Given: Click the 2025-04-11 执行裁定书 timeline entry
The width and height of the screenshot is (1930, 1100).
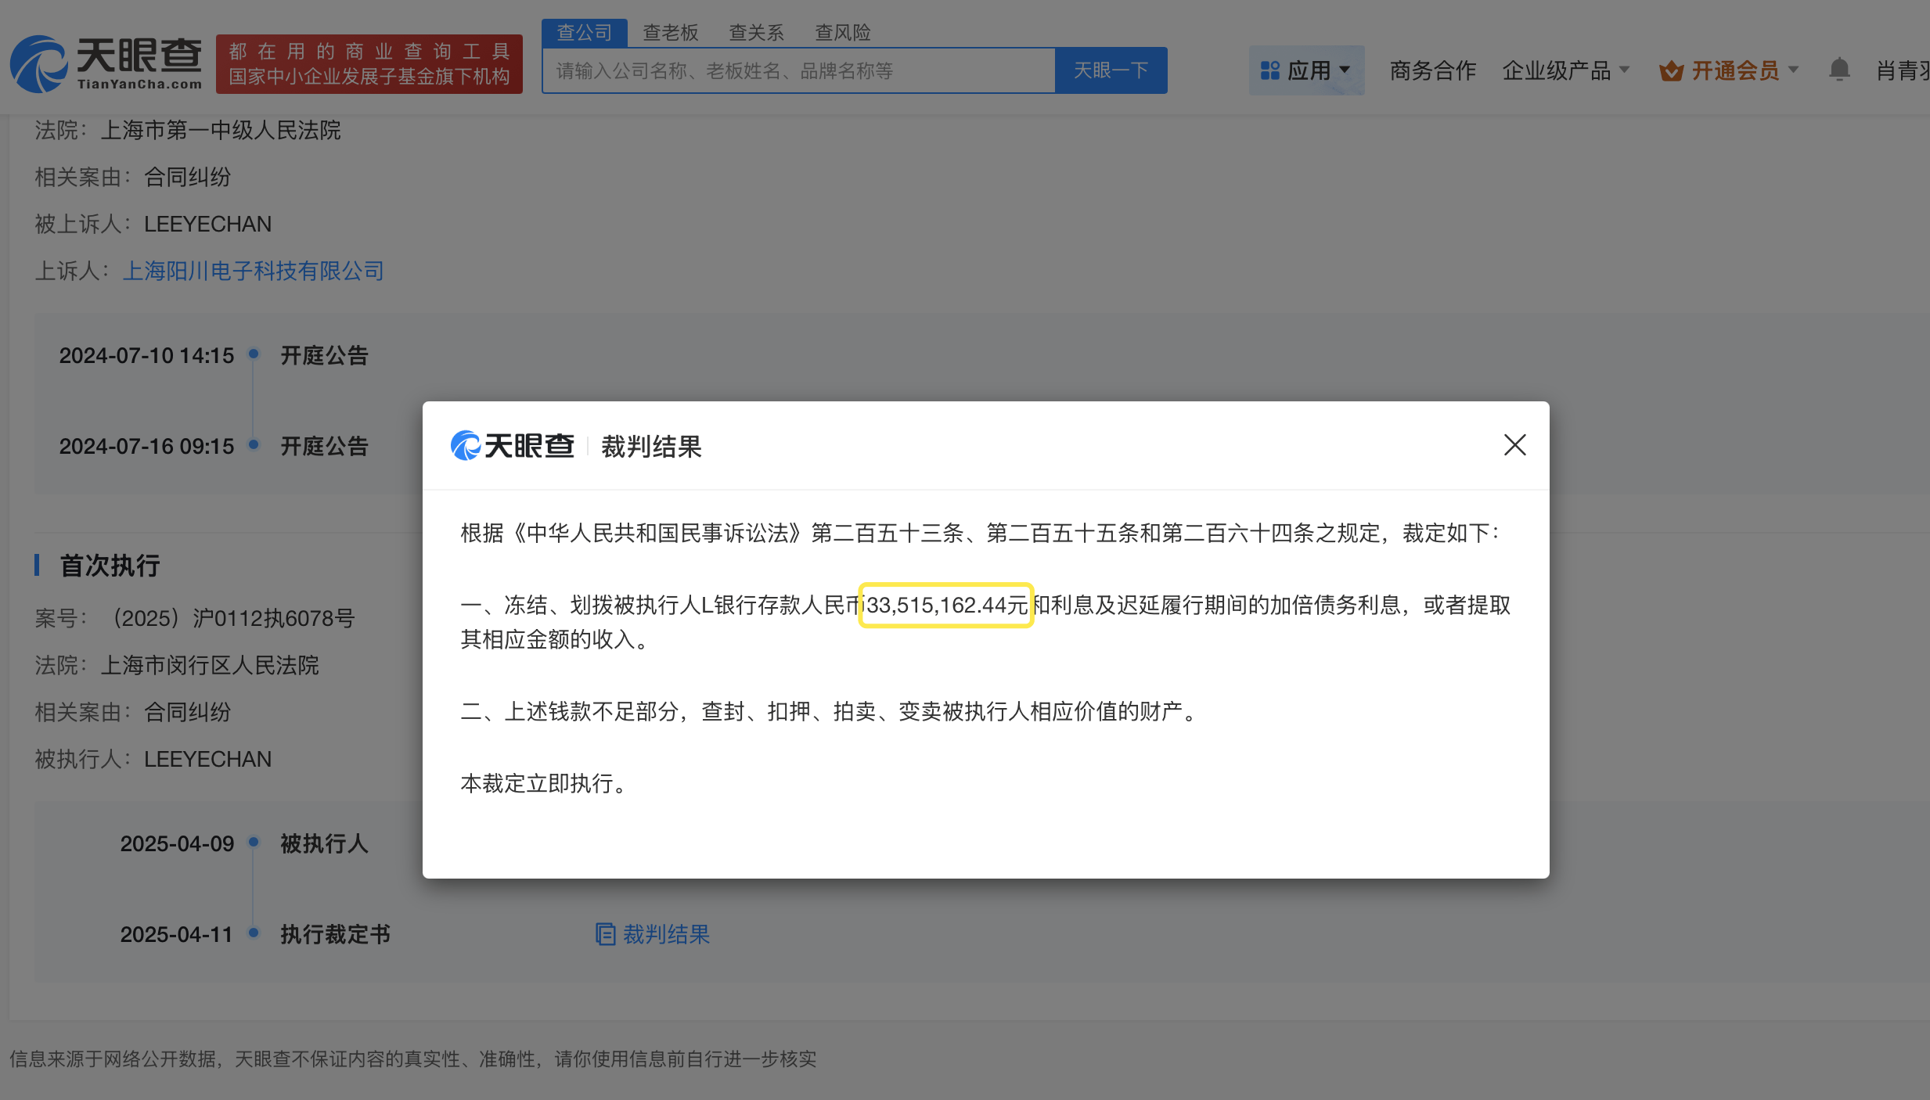Looking at the screenshot, I should pos(335,934).
